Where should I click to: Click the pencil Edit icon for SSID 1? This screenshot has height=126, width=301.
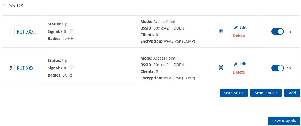[x=236, y=27]
